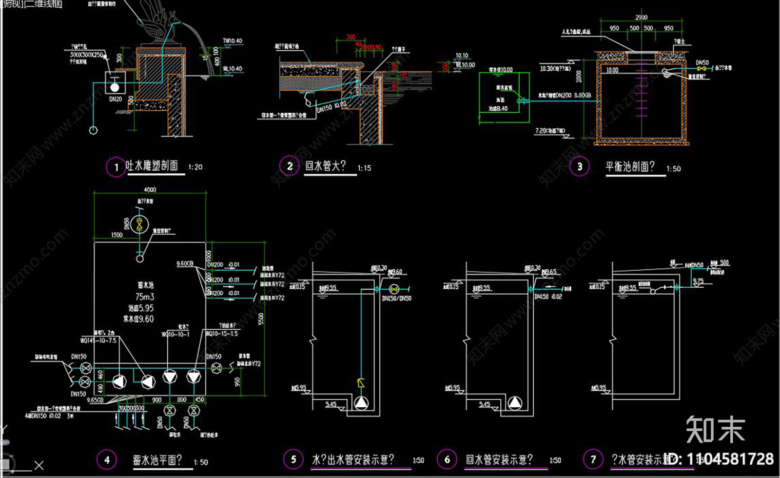
Task: Select detail number 4 circle marker
Action: [x=107, y=459]
